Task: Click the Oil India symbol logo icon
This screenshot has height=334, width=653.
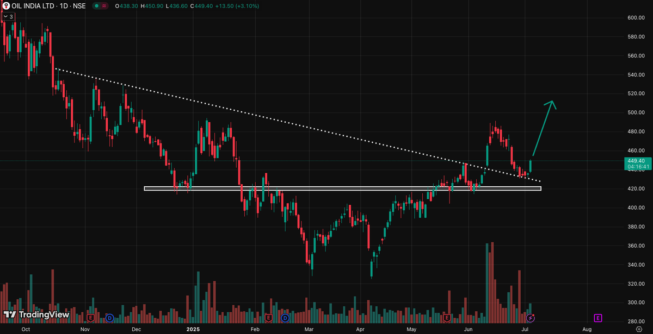Action: click(x=7, y=6)
